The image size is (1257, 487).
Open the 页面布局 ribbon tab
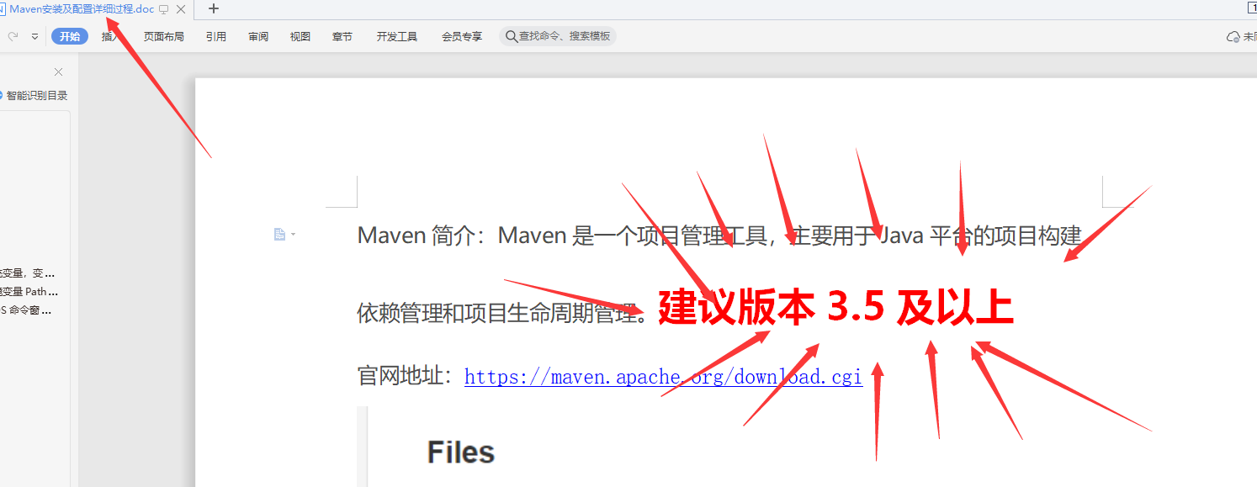pos(163,36)
